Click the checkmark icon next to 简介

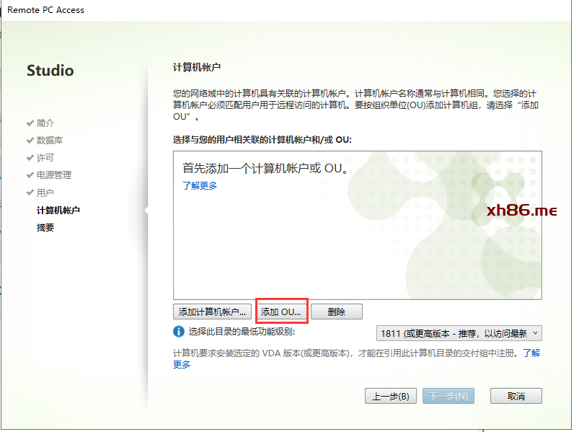pos(30,123)
